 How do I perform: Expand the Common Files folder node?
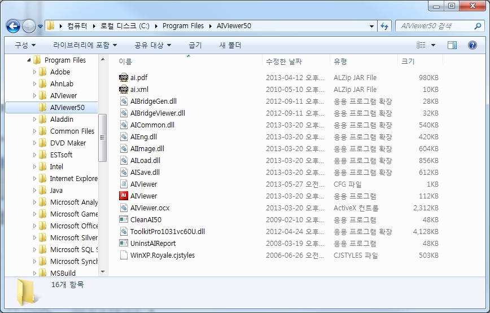(34, 131)
